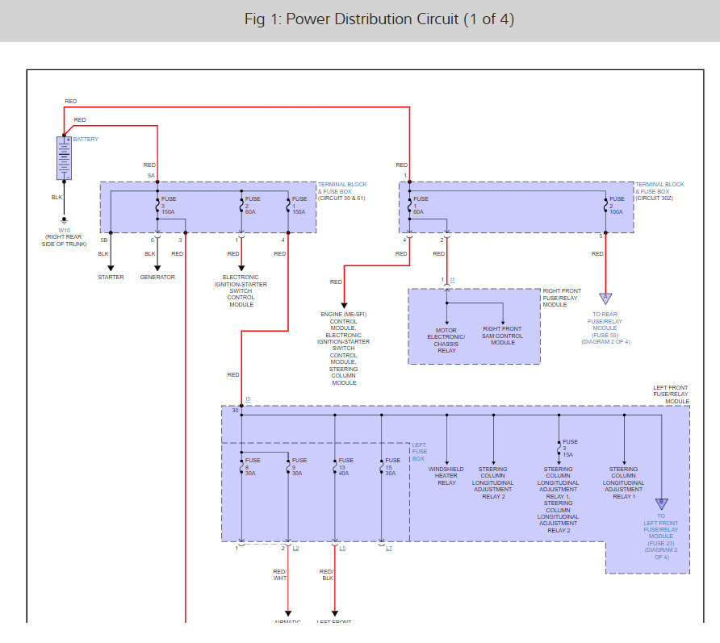Click the starter arrowhead
720x643 pixels.
point(111,268)
